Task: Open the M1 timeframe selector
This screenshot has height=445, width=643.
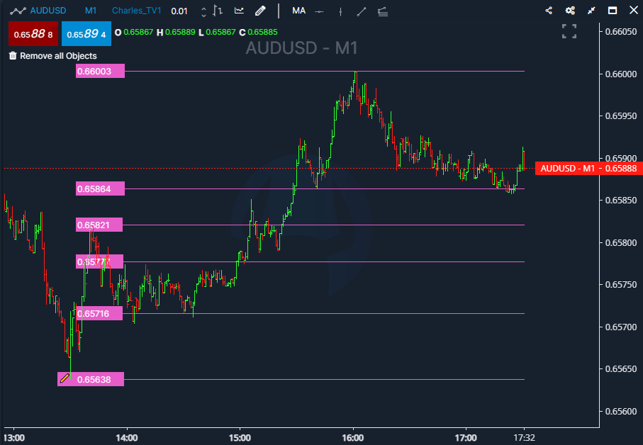Action: pos(91,11)
